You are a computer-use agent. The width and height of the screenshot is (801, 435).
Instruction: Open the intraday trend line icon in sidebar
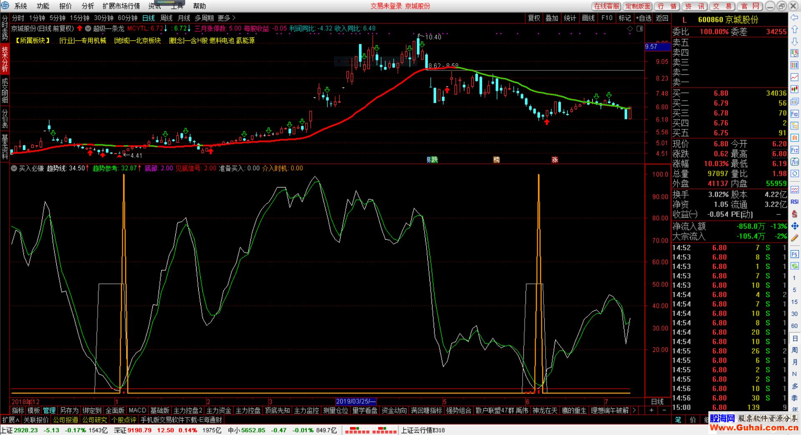pos(794,78)
